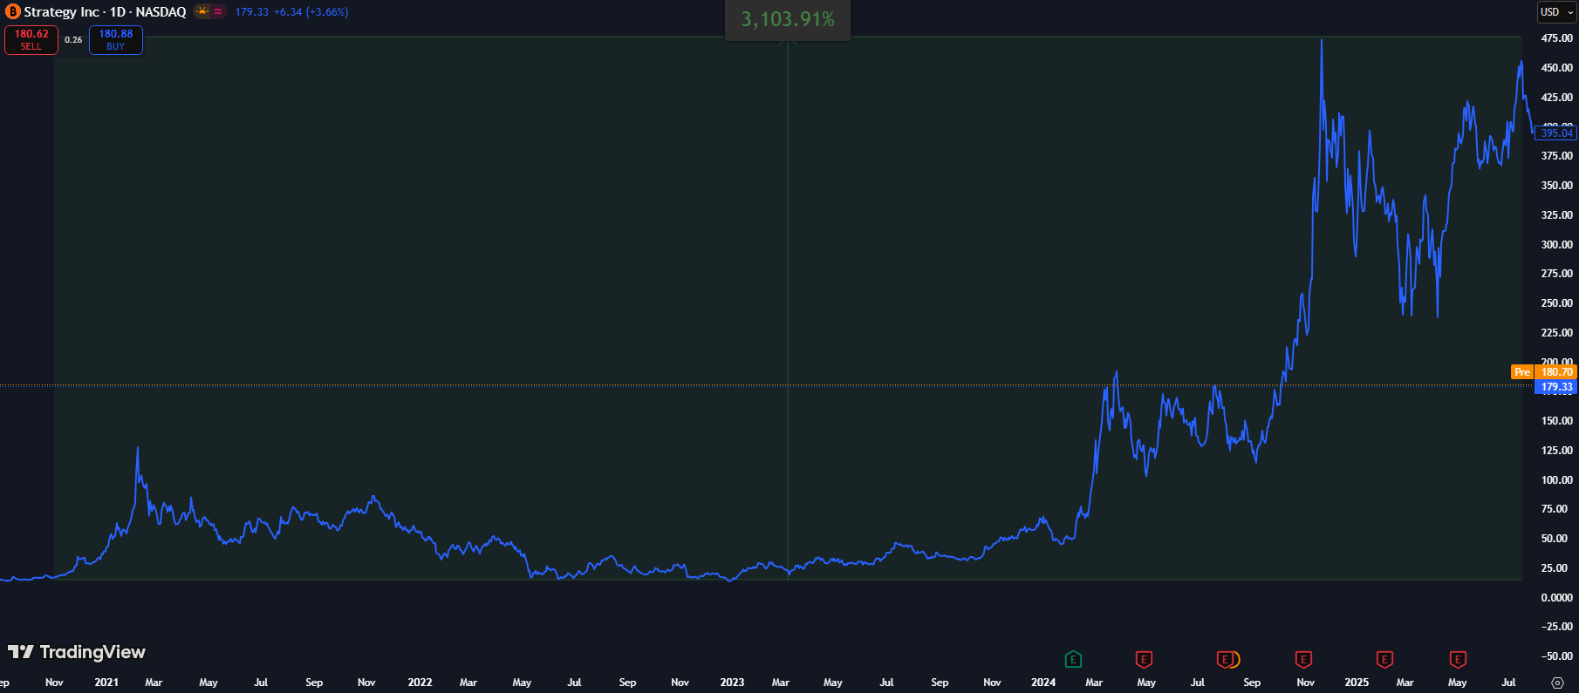Click the 395.04 price label on axis
The width and height of the screenshot is (1579, 693).
coord(1556,133)
